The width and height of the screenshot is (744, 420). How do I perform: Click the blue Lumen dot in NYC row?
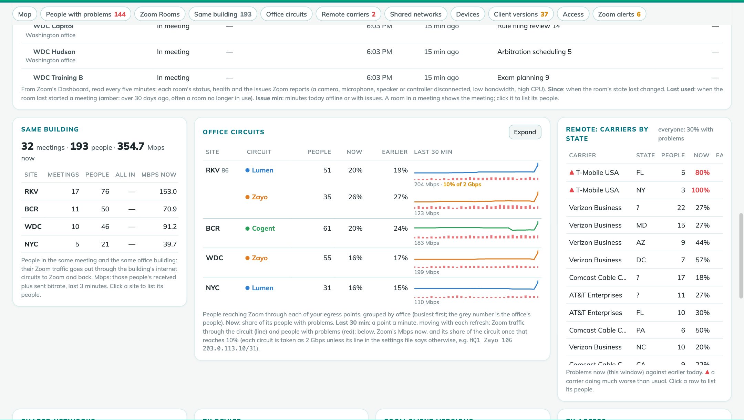pyautogui.click(x=247, y=288)
